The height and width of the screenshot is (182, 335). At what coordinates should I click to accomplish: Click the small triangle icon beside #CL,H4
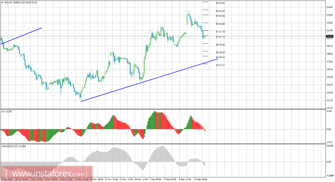[2, 3]
